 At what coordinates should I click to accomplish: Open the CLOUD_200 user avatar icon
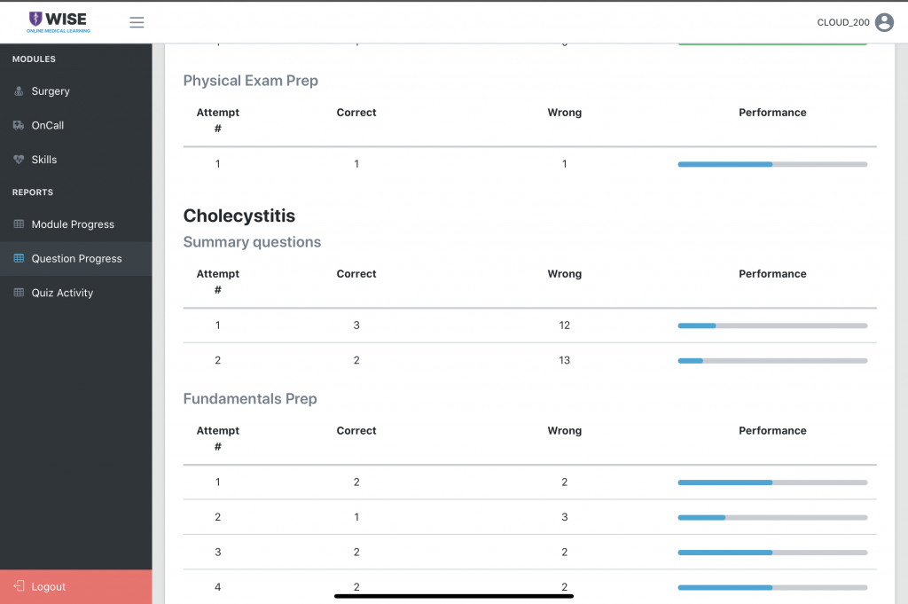[884, 22]
